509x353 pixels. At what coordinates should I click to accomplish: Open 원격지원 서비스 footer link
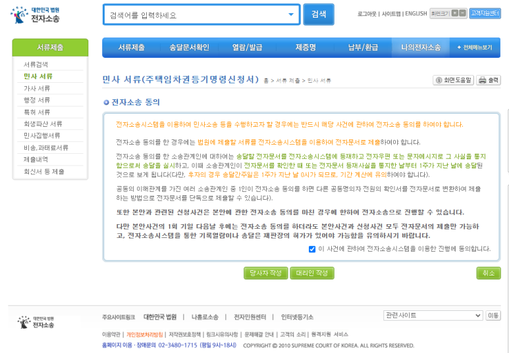pos(329,335)
